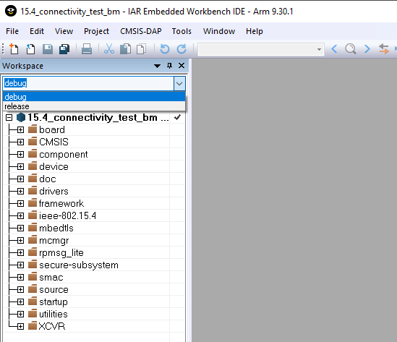The height and width of the screenshot is (342, 397).
Task: Select the 'utilities' tree label
Action: point(54,314)
